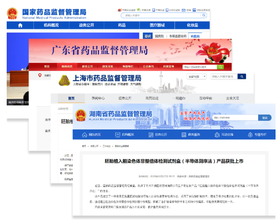Focus the Hunan site search field

click(235, 118)
